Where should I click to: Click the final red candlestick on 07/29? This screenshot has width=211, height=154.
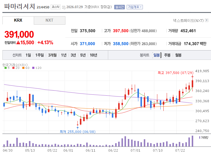tap(192, 84)
